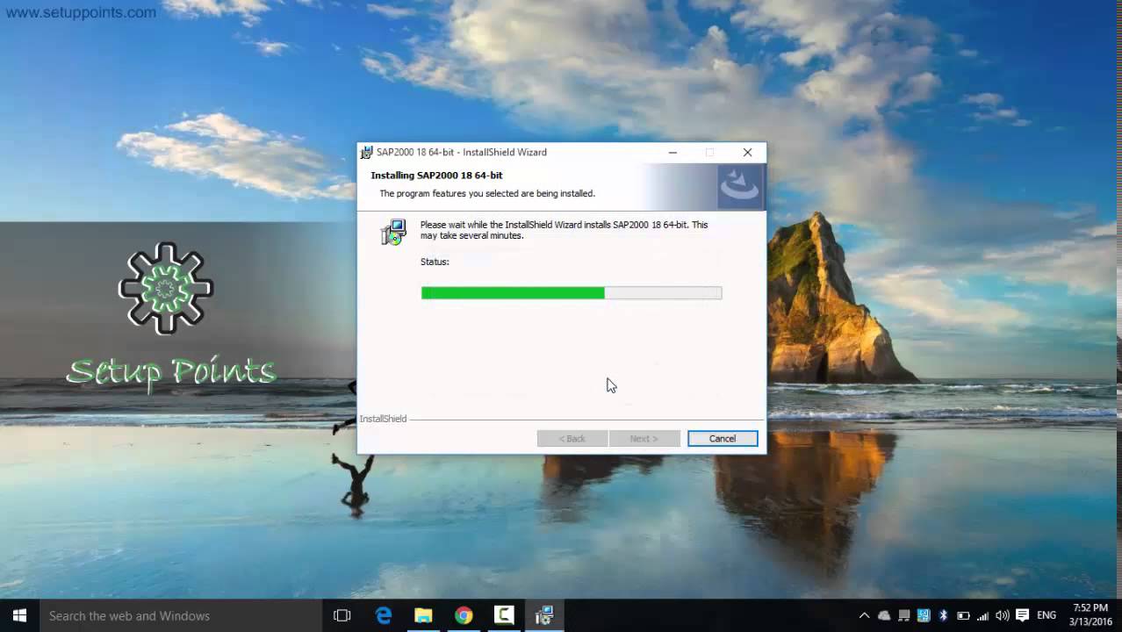
Task: Open the OneDrive cloud tray icon
Action: tap(884, 615)
